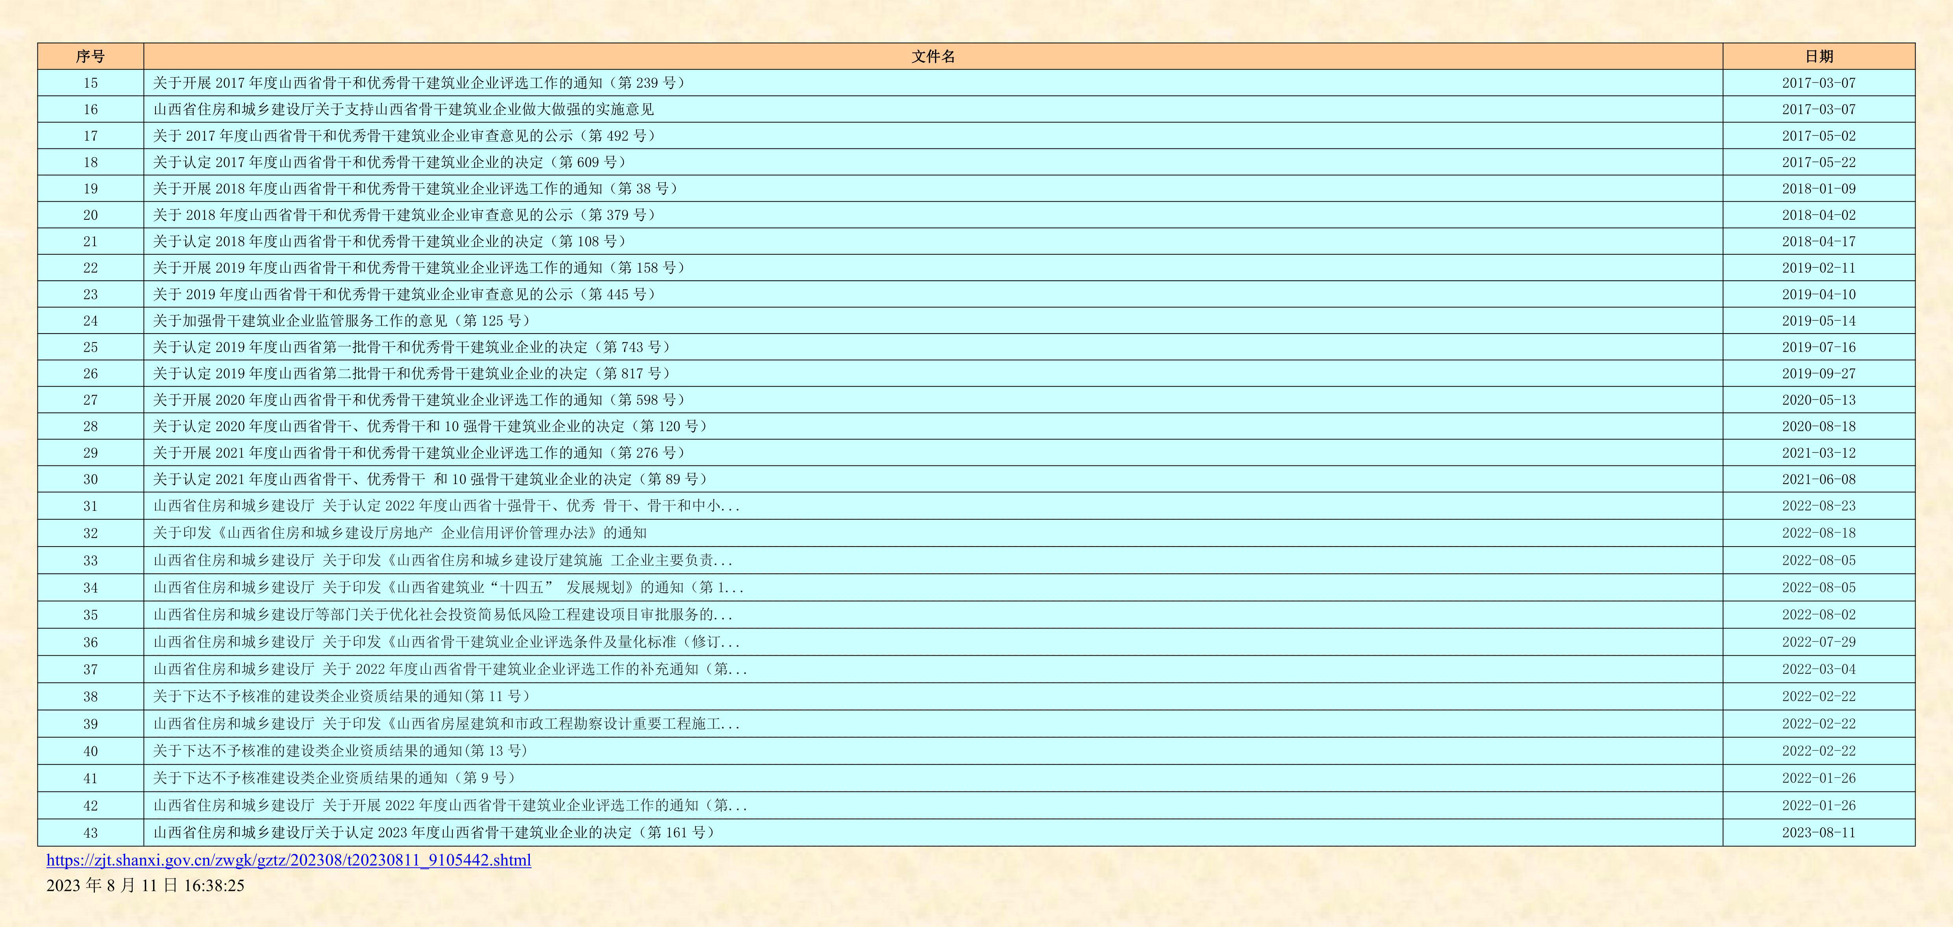Click row 28 title (第 120 号)

(x=430, y=426)
